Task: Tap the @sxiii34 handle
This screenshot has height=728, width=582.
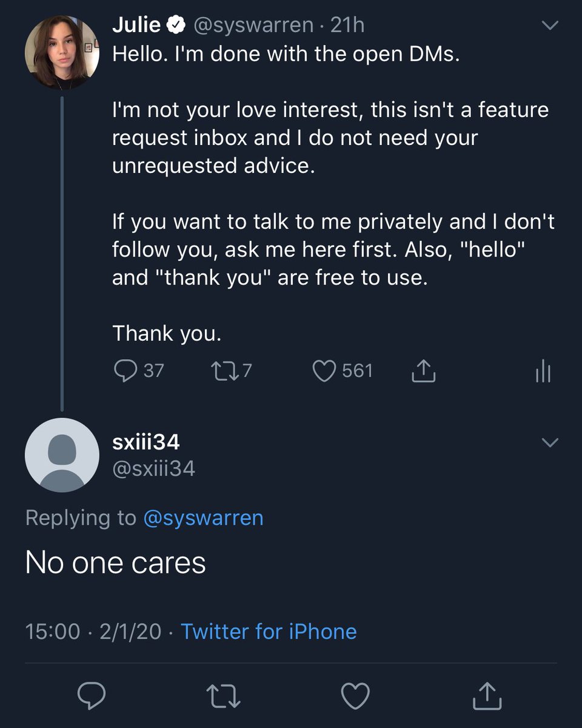Action: point(154,468)
